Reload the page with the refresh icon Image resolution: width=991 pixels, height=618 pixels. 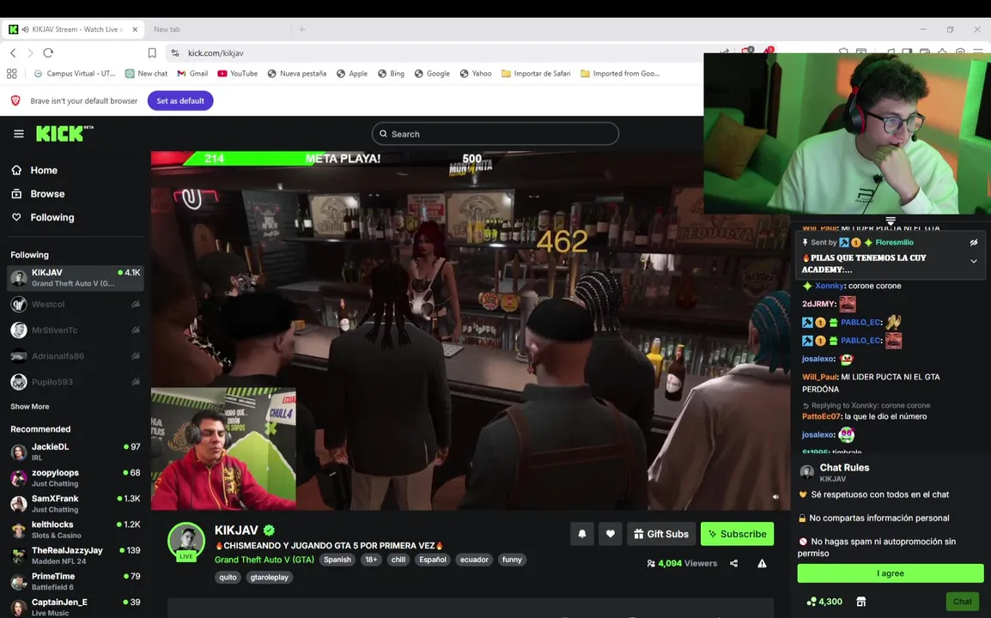48,53
